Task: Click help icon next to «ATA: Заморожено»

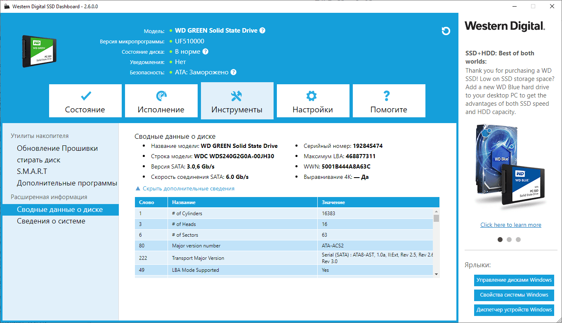Action: tap(234, 72)
